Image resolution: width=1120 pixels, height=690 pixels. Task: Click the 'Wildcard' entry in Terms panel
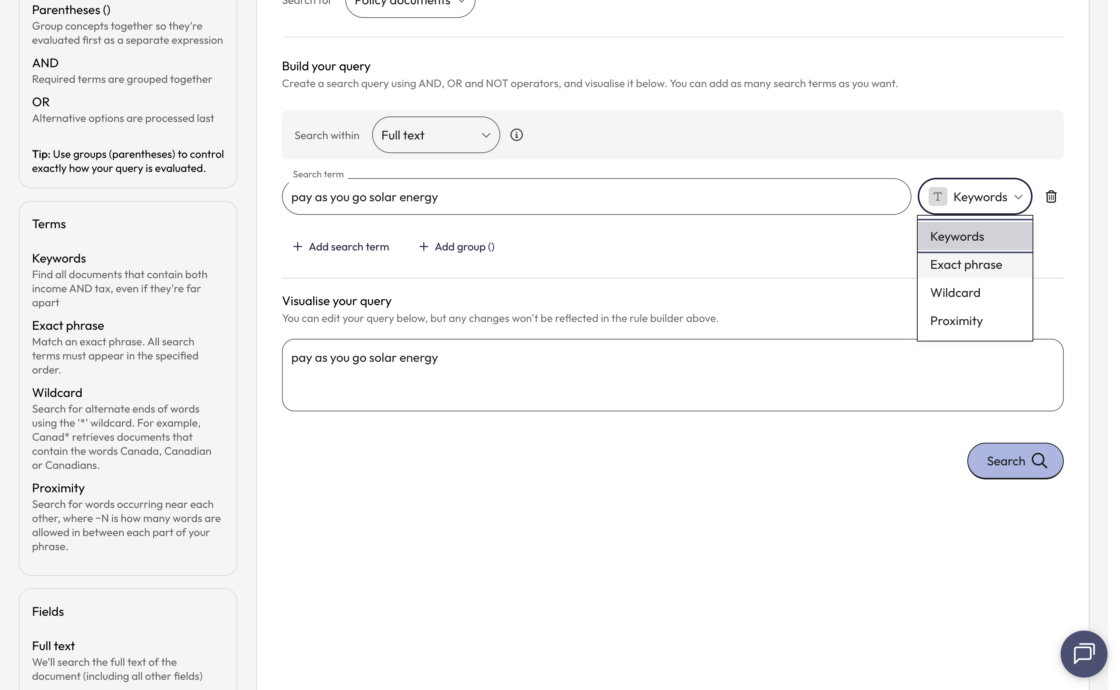[x=57, y=392]
